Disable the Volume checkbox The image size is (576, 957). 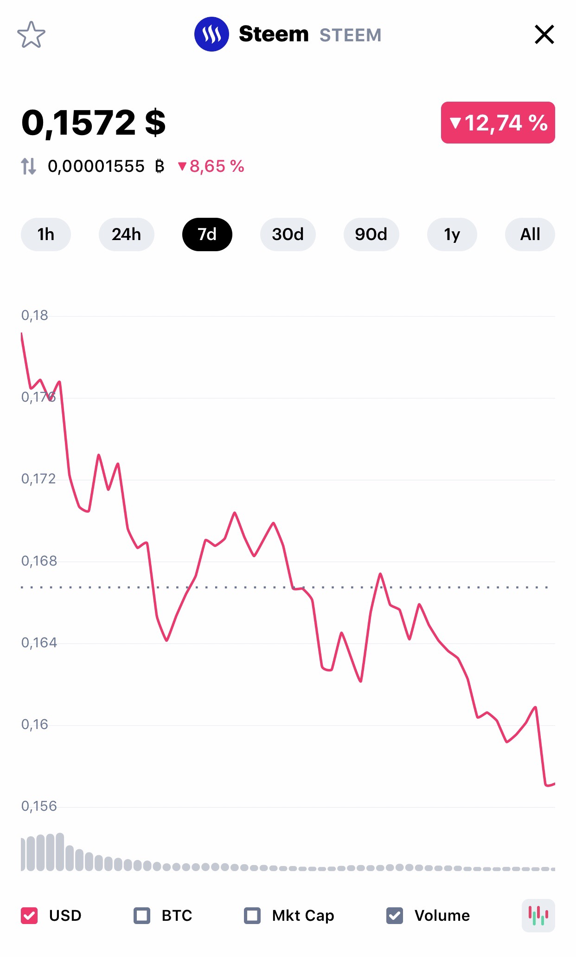pos(395,915)
